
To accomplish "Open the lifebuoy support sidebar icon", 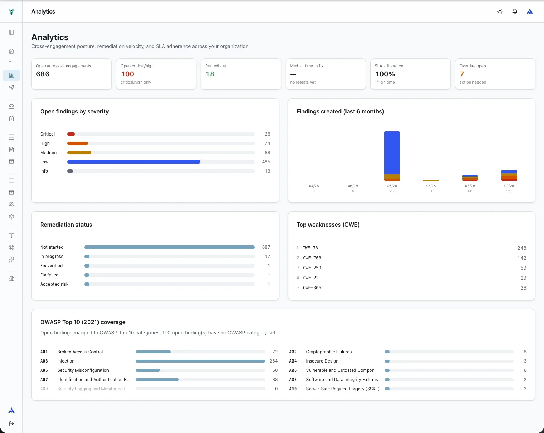I will tap(11, 248).
